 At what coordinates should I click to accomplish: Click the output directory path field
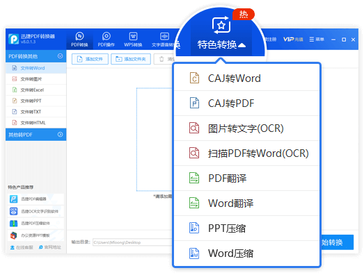point(132,242)
